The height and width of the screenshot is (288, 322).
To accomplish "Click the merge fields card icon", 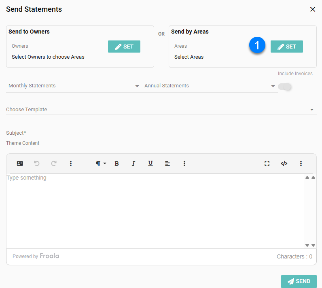I will tap(20, 163).
